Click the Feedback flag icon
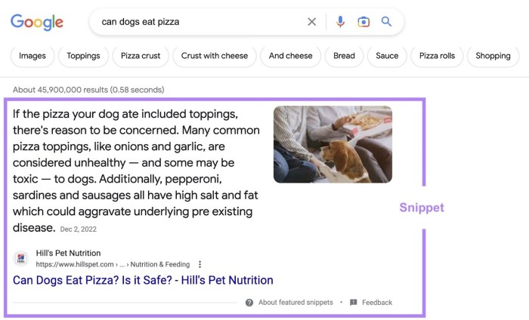Image resolution: width=529 pixels, height=320 pixels. tap(353, 303)
